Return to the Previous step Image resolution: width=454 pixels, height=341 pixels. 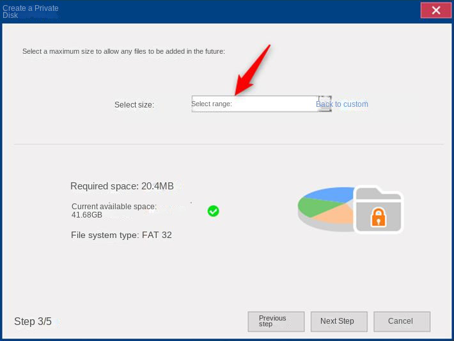pos(276,321)
